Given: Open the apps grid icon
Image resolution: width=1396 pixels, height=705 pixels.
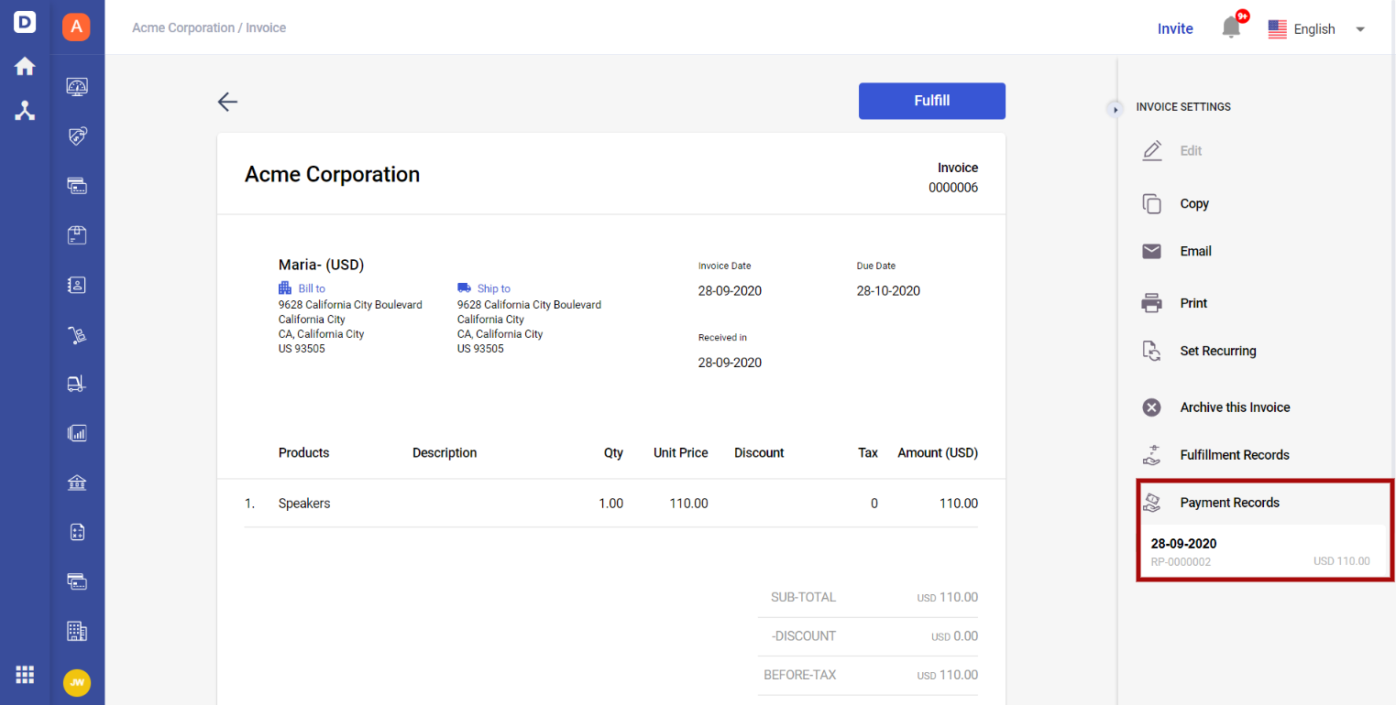Looking at the screenshot, I should click(x=25, y=675).
